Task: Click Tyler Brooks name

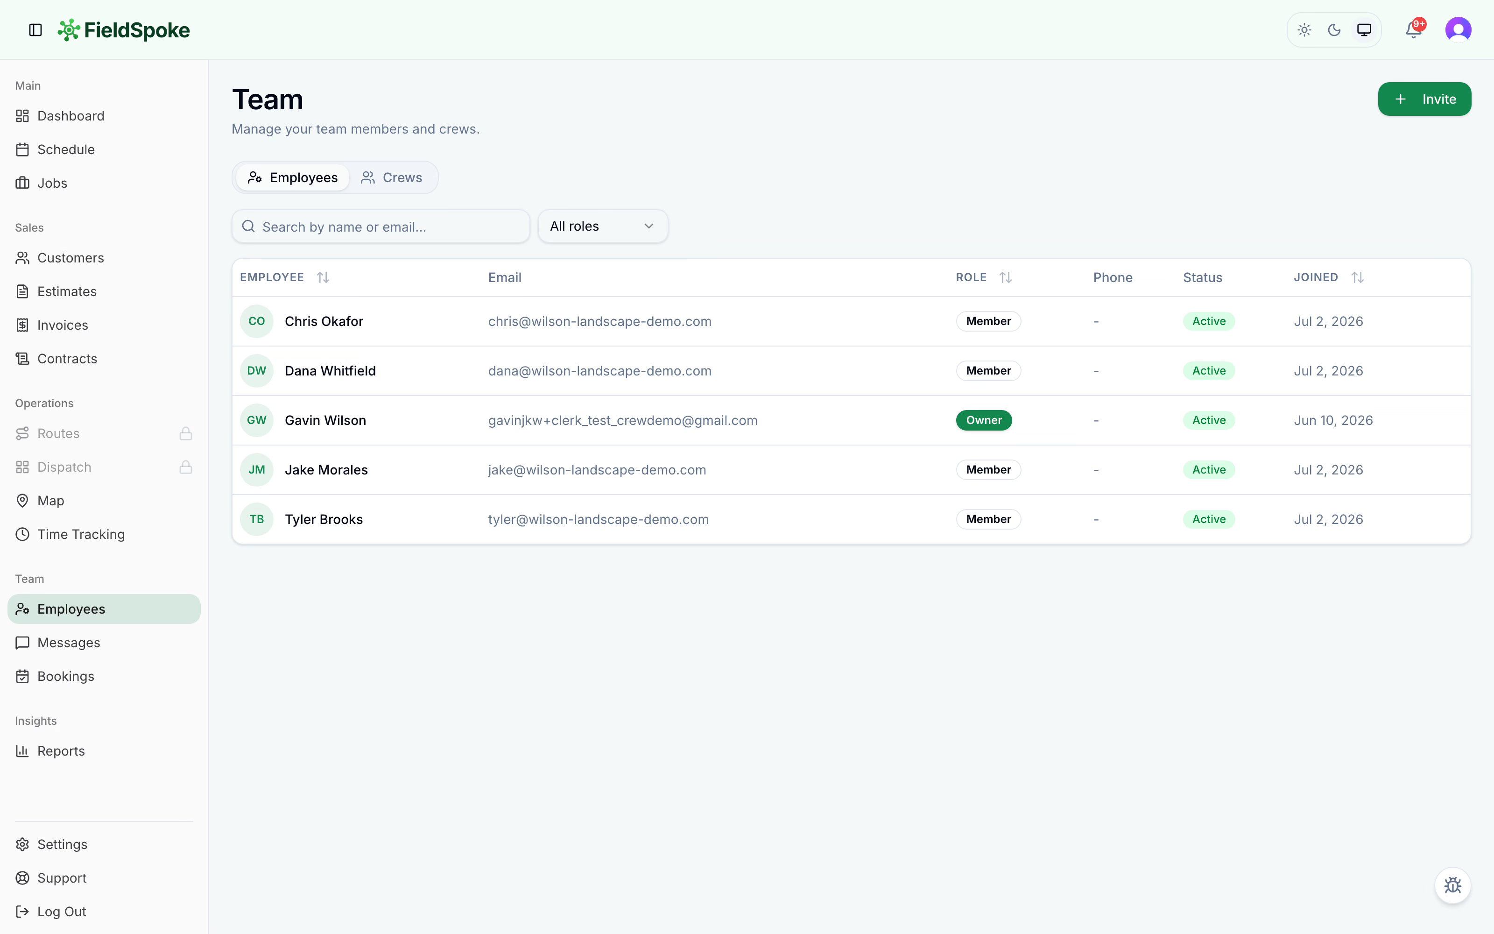Action: [324, 519]
